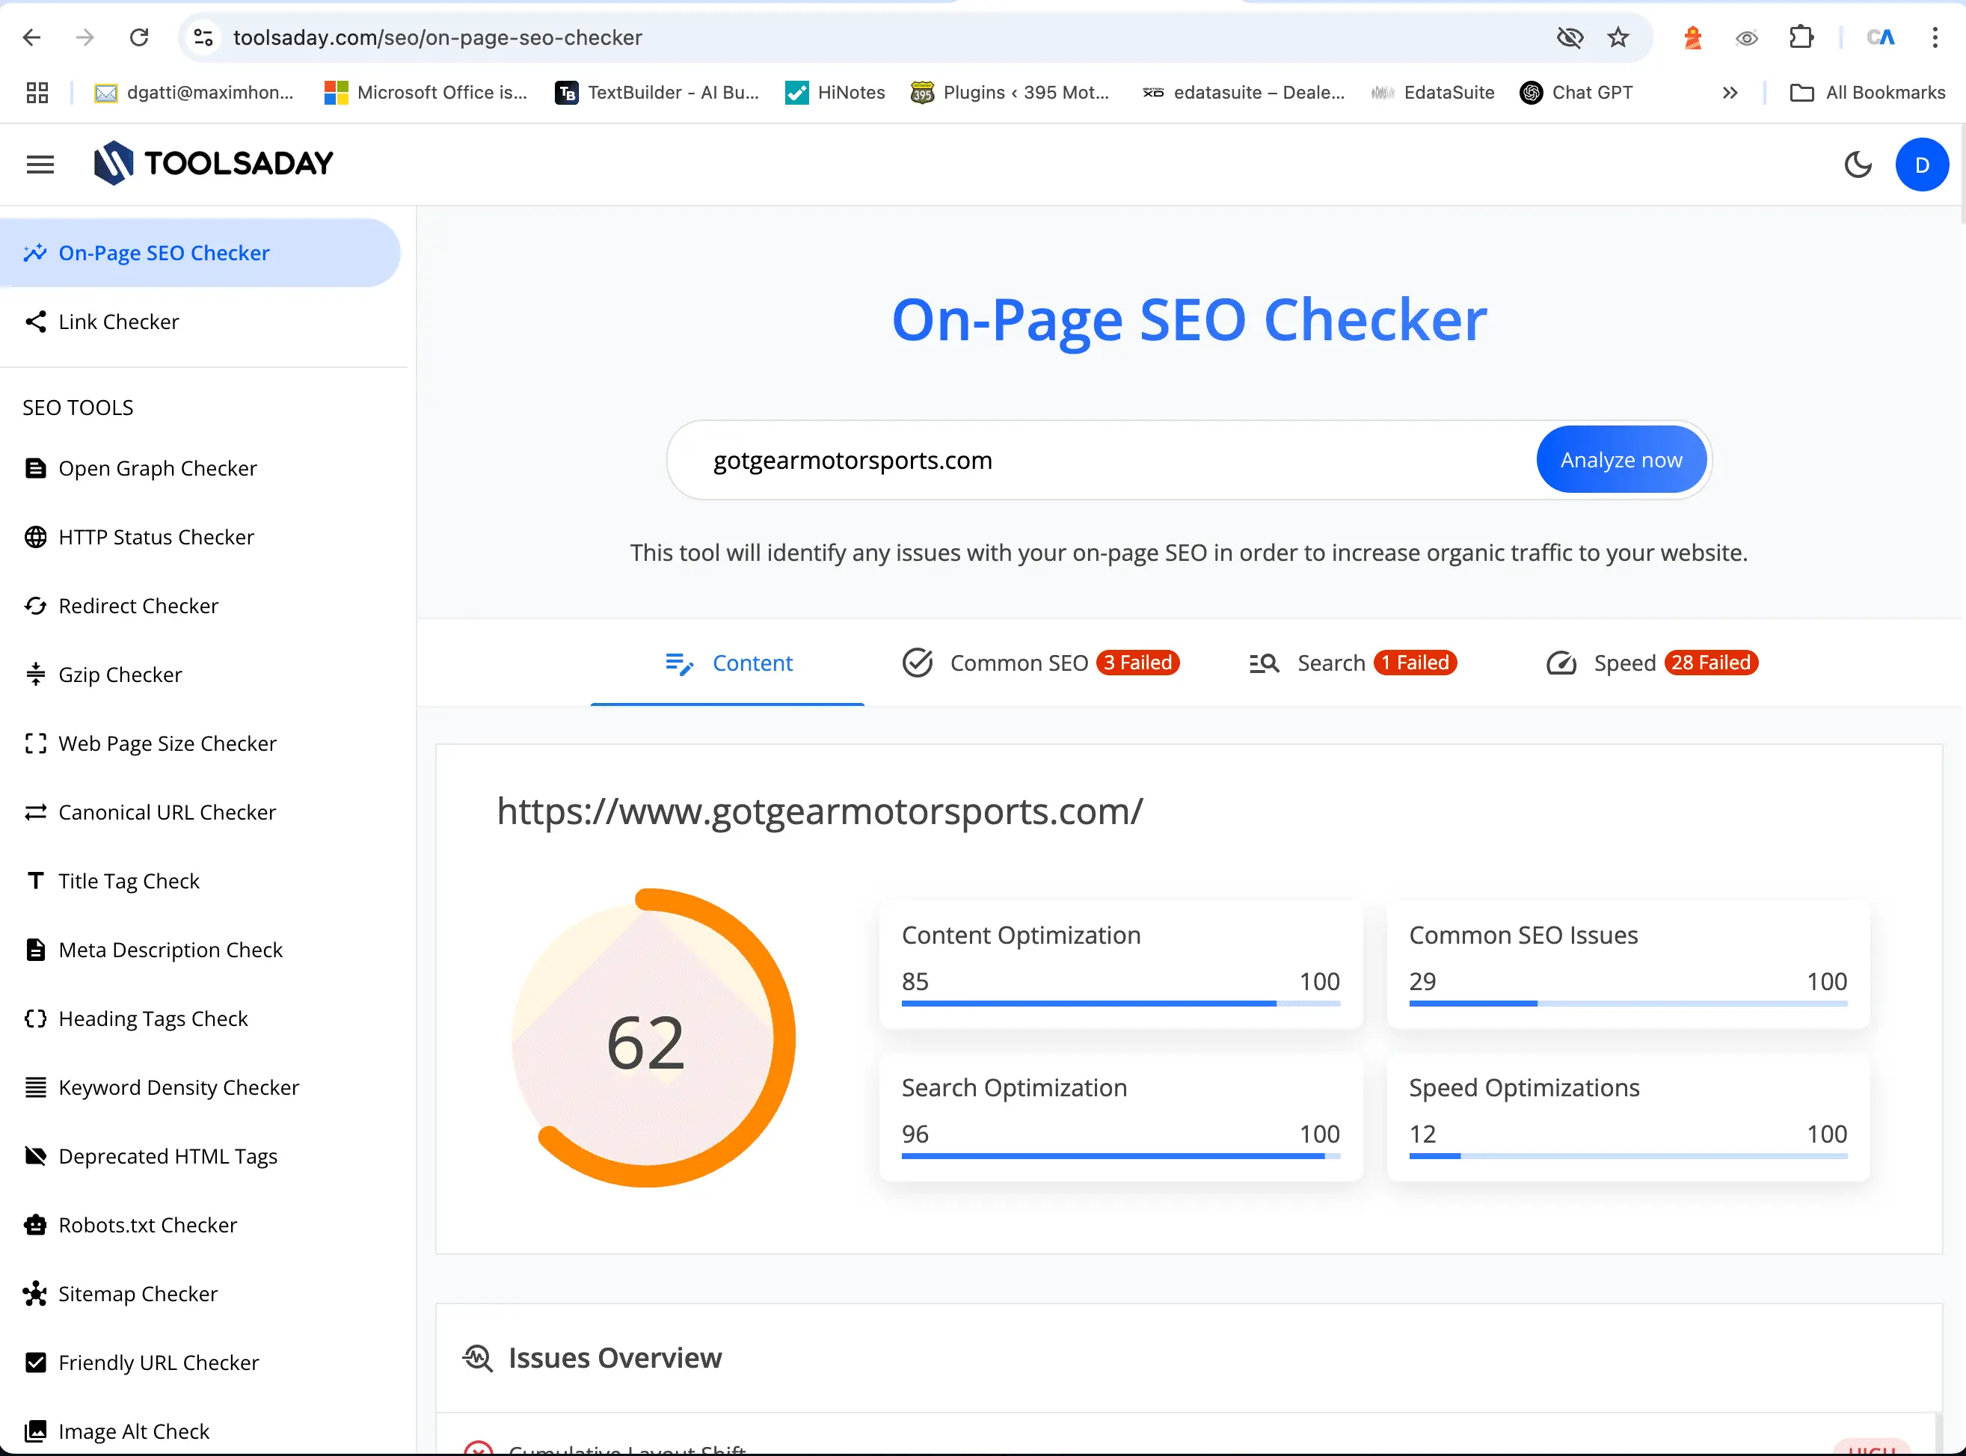1966x1456 pixels.
Task: Open the All Bookmarks folder
Action: click(1867, 93)
